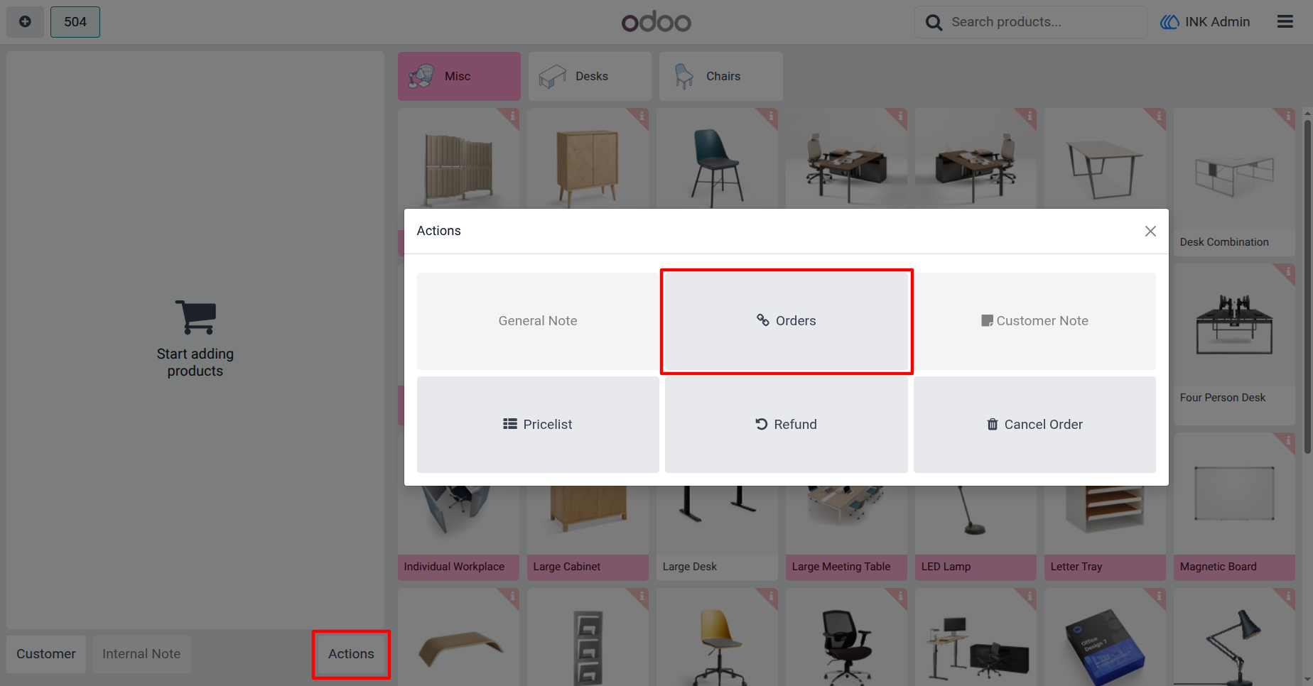
Task: Select the Chairs category
Action: [720, 76]
